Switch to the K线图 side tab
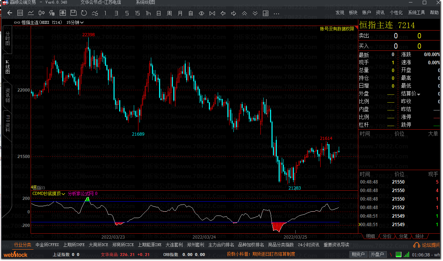 pyautogui.click(x=7, y=67)
